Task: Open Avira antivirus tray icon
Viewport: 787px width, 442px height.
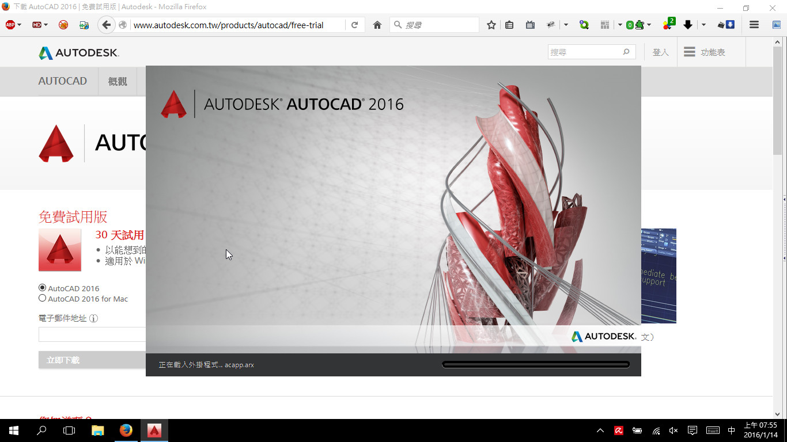Action: click(x=619, y=430)
